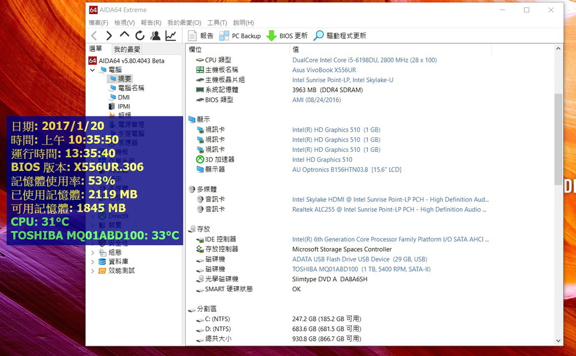Open the 說明(H) menu

pyautogui.click(x=244, y=23)
